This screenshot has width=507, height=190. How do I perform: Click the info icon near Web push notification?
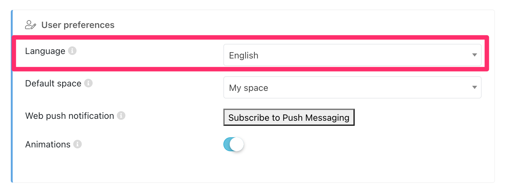pyautogui.click(x=122, y=116)
